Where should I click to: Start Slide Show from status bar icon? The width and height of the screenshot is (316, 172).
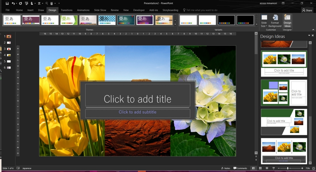273,168
